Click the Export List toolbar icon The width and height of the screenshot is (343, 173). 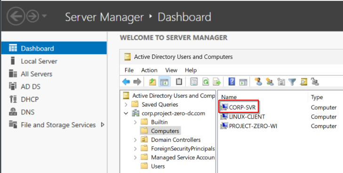coord(217,82)
